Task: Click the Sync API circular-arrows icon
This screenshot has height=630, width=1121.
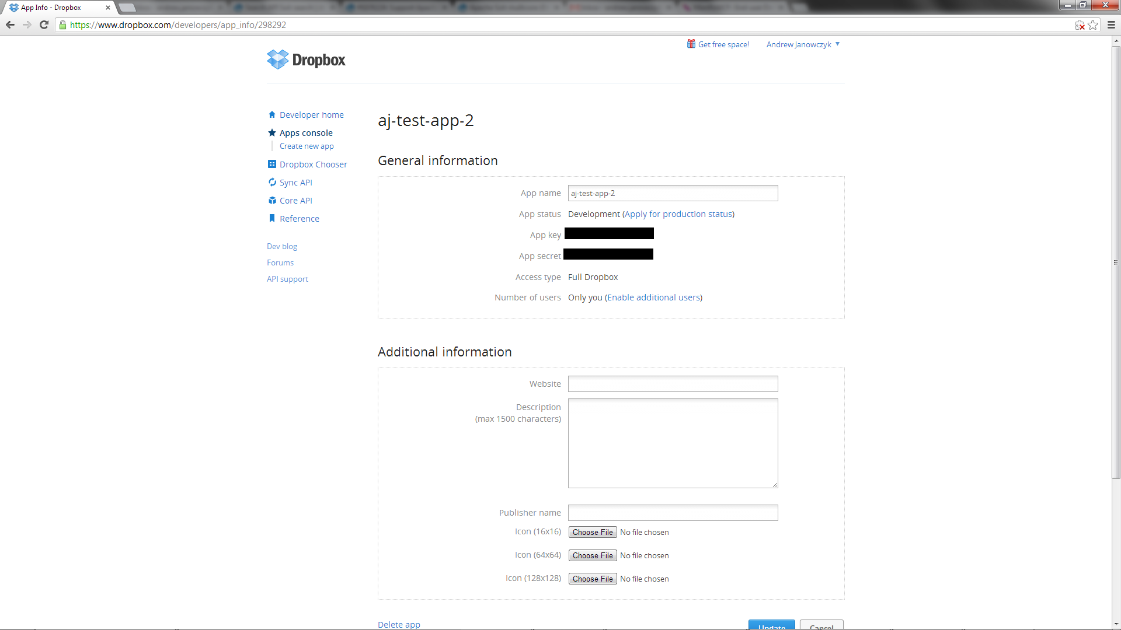Action: 272,182
